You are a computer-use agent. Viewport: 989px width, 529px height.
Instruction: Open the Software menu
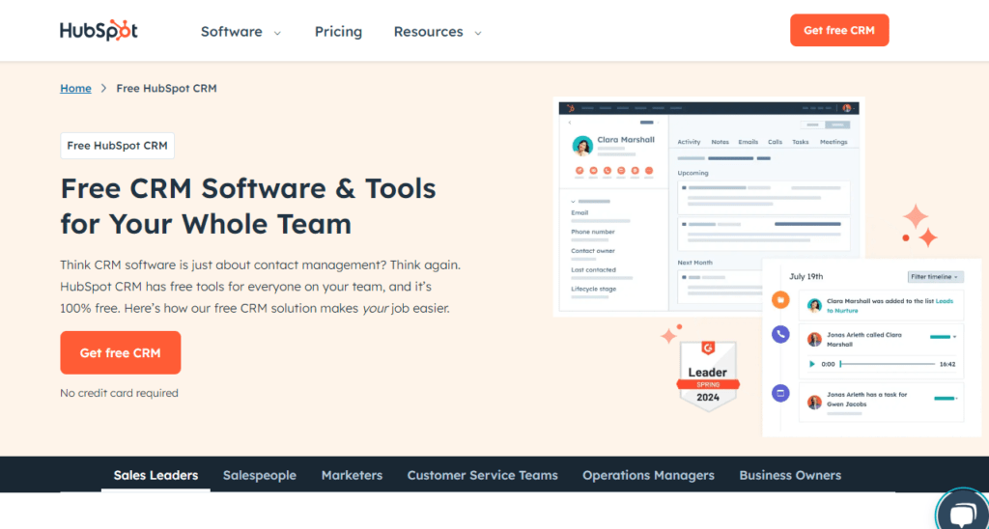tap(232, 32)
